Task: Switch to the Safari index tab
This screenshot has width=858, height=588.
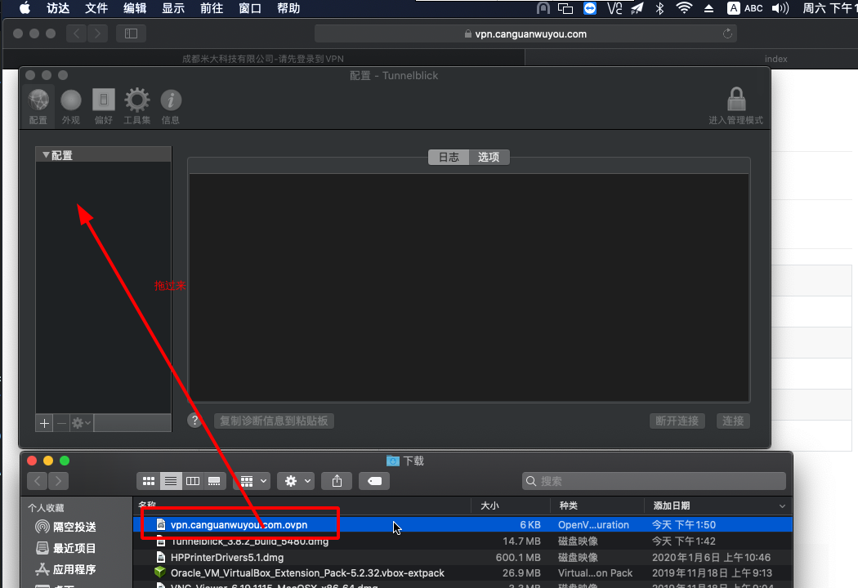Action: 690,59
